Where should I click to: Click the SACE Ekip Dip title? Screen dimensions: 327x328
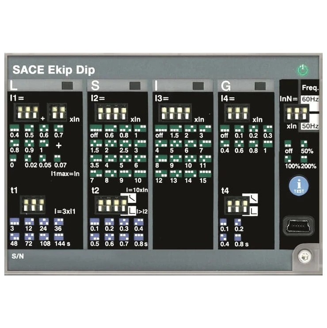click(x=53, y=70)
